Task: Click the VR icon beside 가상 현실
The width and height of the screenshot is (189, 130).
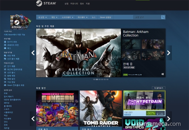Action: [x=5, y=82]
